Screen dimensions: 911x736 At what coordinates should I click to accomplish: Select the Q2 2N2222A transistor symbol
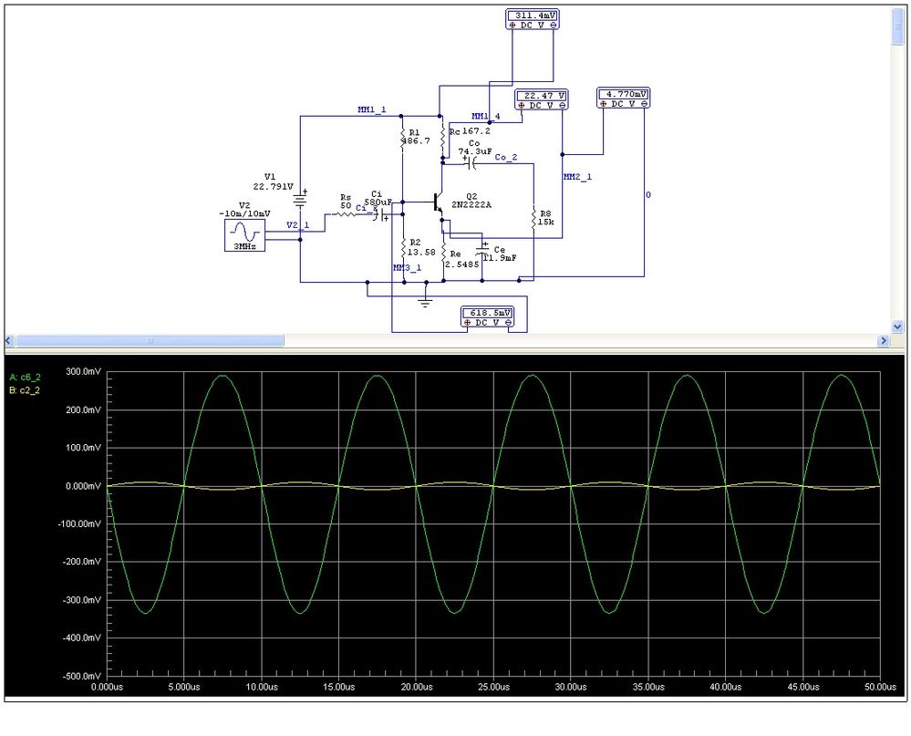coord(439,205)
